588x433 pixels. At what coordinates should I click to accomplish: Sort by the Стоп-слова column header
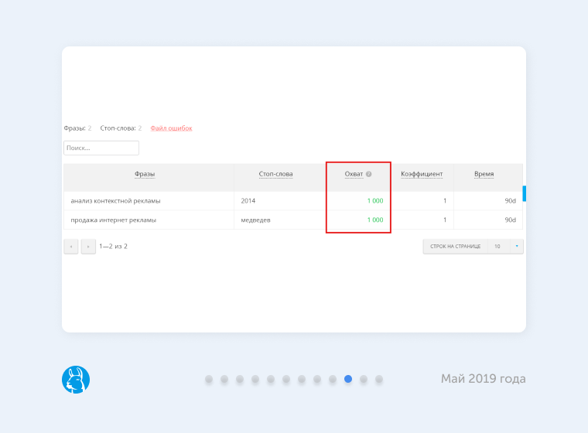[275, 174]
